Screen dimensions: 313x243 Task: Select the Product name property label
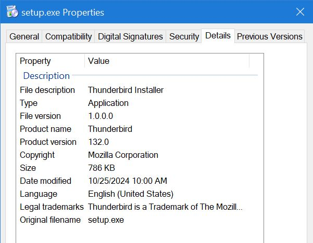45,129
